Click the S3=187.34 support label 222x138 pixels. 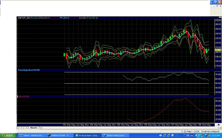click(93, 18)
